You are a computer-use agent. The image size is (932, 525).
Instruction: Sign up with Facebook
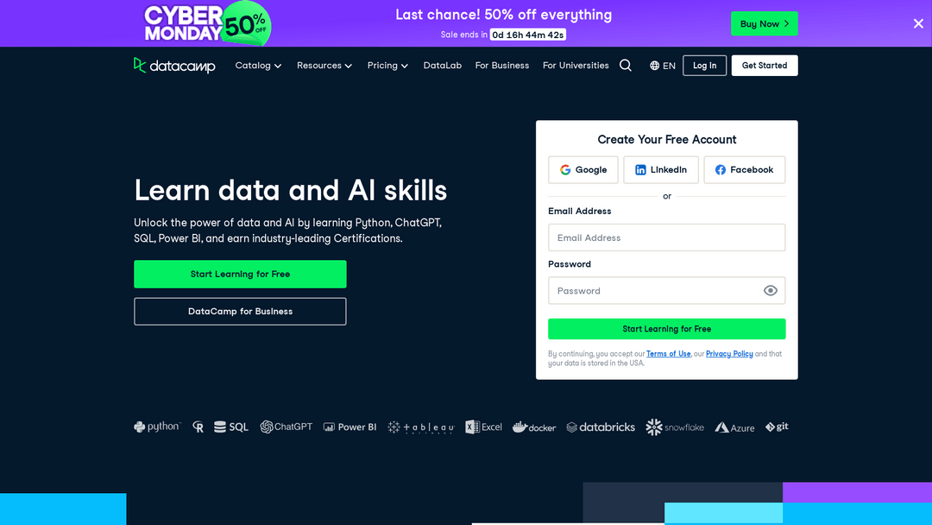[x=744, y=170]
